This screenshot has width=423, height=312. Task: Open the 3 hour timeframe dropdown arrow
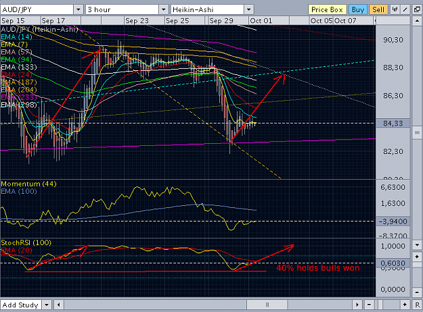click(164, 9)
